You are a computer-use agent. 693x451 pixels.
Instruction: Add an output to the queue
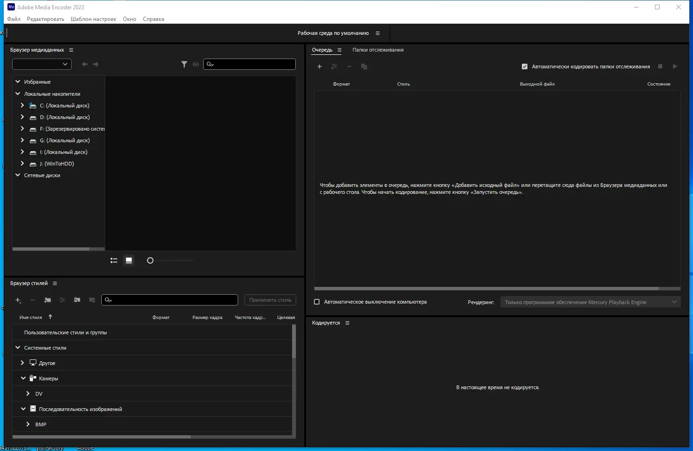[334, 66]
